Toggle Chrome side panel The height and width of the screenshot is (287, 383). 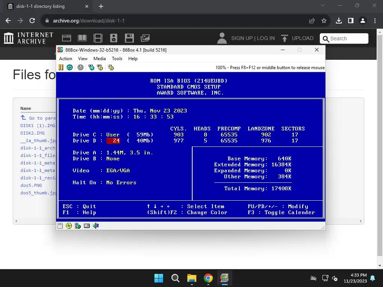point(351,21)
